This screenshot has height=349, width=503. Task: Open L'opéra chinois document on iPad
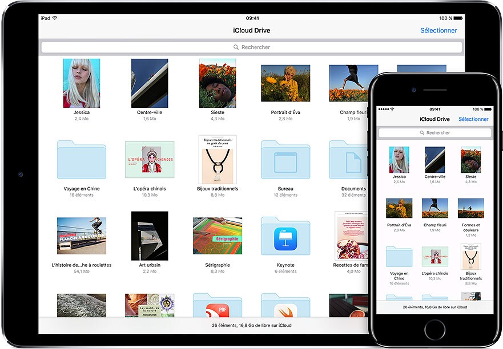150,159
